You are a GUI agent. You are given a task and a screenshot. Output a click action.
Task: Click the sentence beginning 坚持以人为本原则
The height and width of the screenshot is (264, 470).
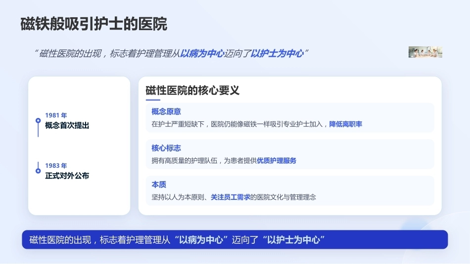pos(234,197)
